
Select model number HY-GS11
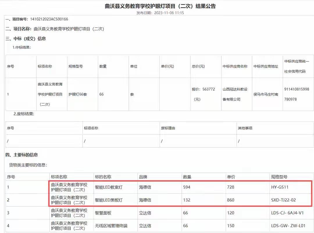(x=278, y=187)
